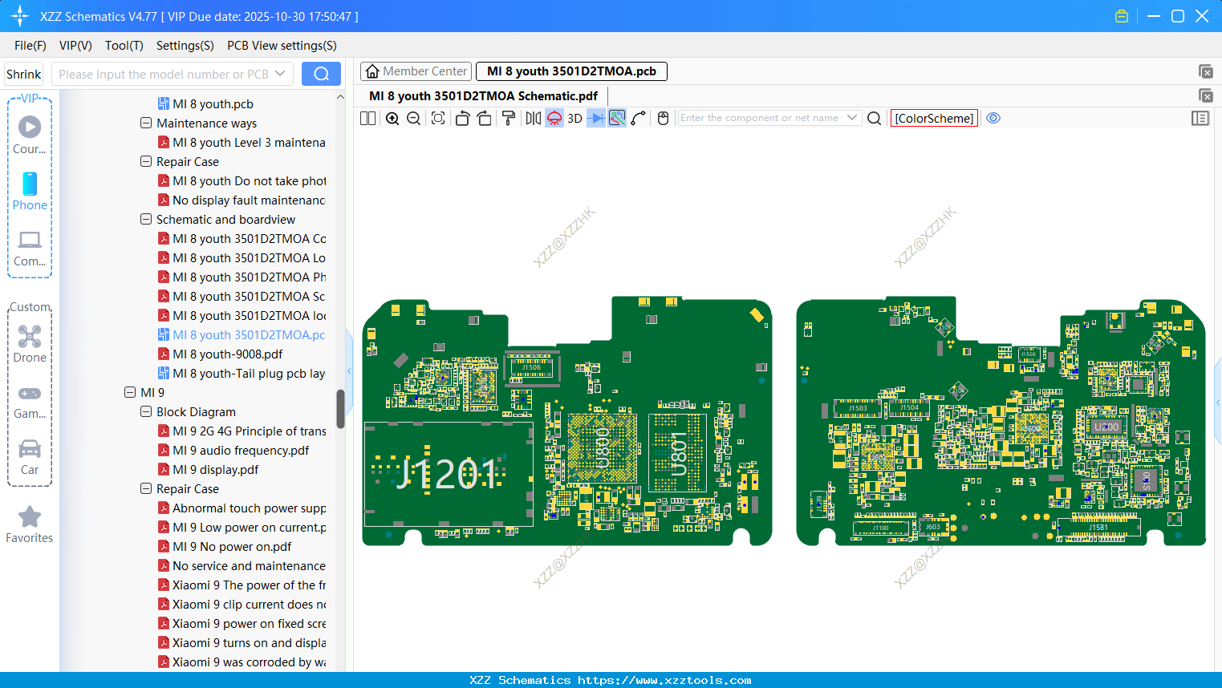This screenshot has width=1222, height=688.
Task: Rotate the board counterclockwise
Action: click(462, 118)
